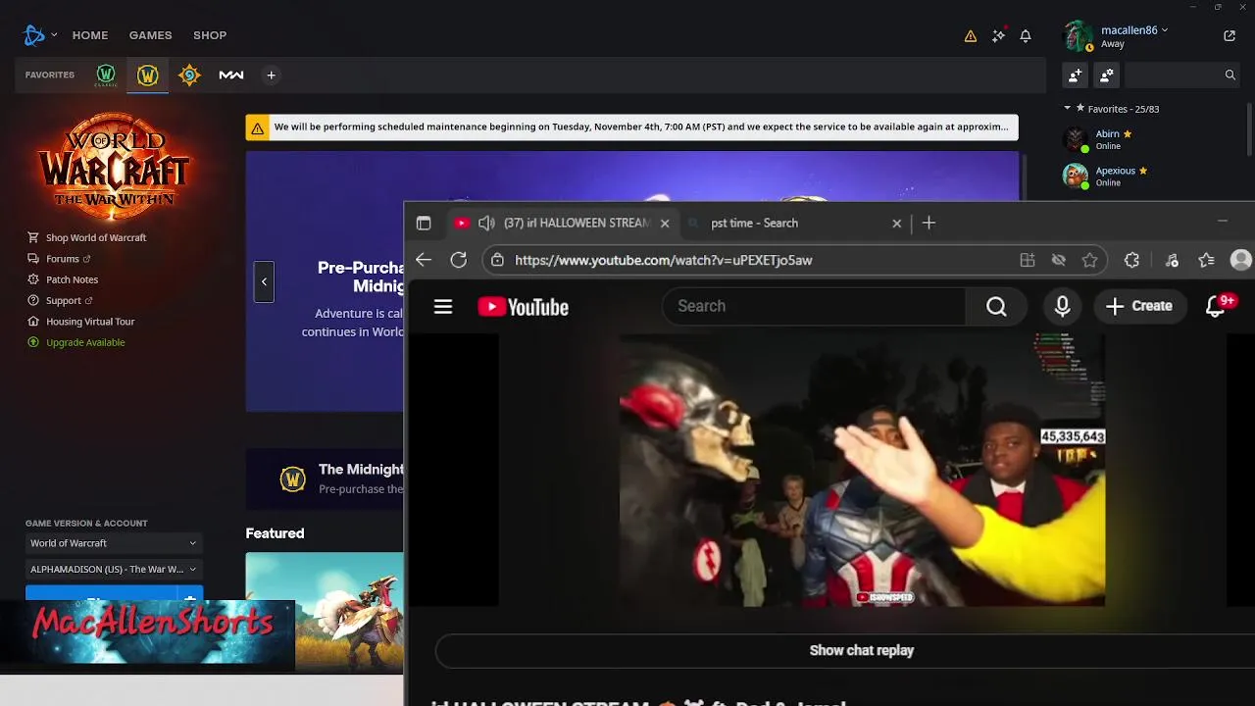The image size is (1255, 706).
Task: Click the friends search magnifier icon
Action: (x=1230, y=75)
